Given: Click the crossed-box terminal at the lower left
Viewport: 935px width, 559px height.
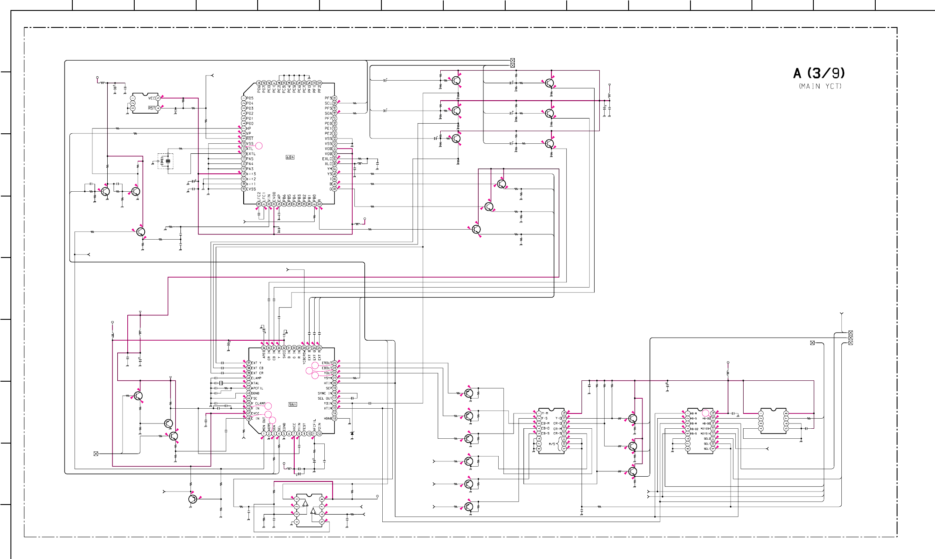Looking at the screenshot, I should click(96, 454).
